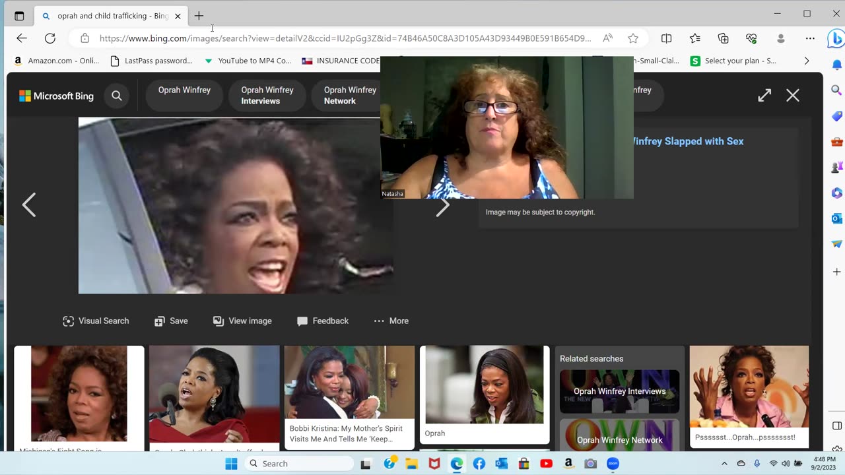The height and width of the screenshot is (475, 845).
Task: Open the profile account icon
Action: tap(781, 38)
